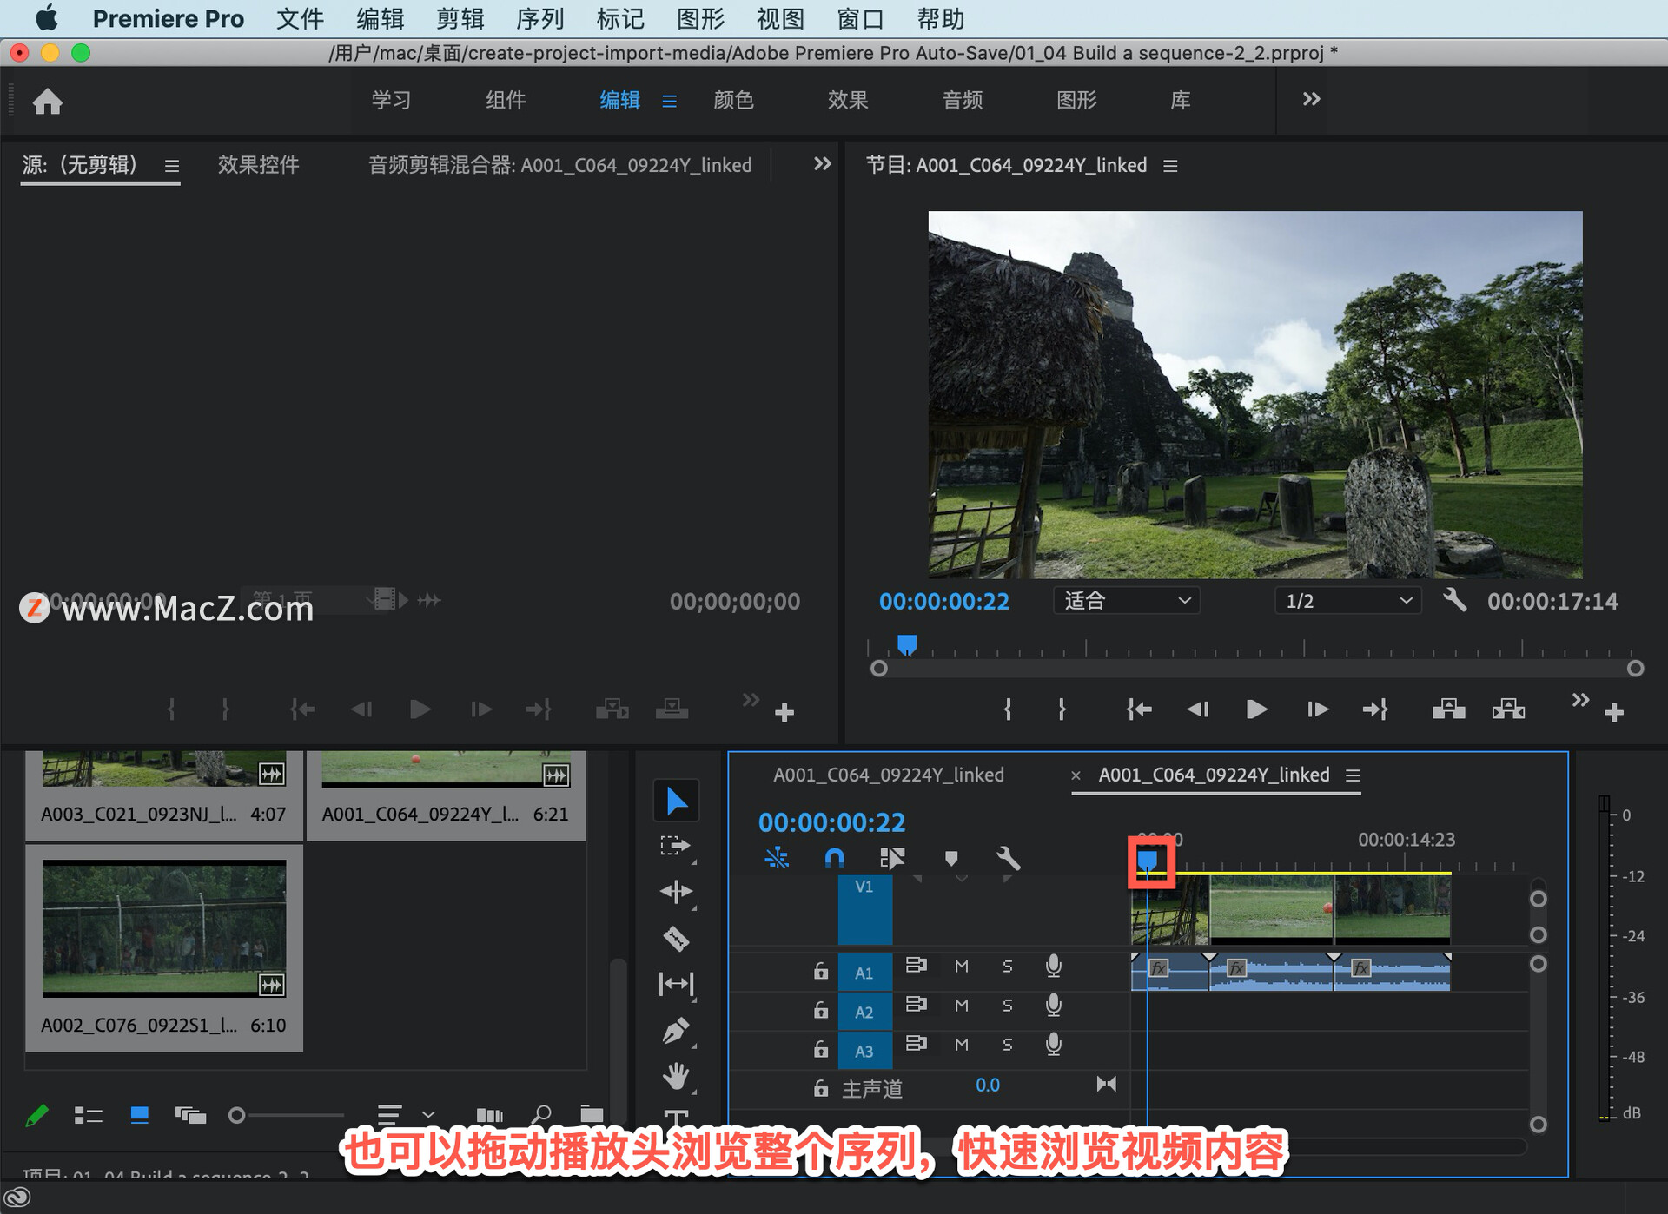This screenshot has height=1214, width=1668.
Task: Click the Home icon
Action: coord(48,102)
